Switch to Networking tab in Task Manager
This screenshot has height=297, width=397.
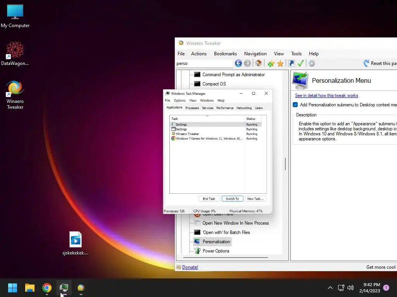[244, 108]
